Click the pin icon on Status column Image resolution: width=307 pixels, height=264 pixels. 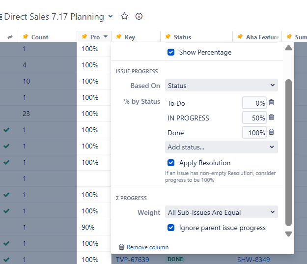tap(168, 37)
